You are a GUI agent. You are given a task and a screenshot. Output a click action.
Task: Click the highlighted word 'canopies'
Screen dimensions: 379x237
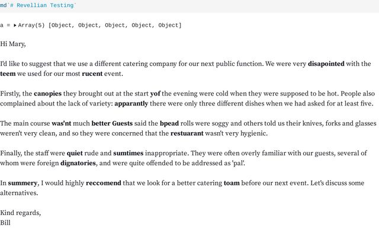52,94
